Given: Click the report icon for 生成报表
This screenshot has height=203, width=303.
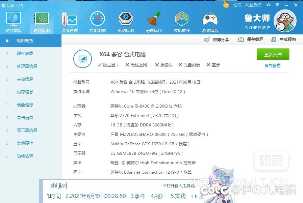Looking at the screenshot, I should [x=273, y=39].
